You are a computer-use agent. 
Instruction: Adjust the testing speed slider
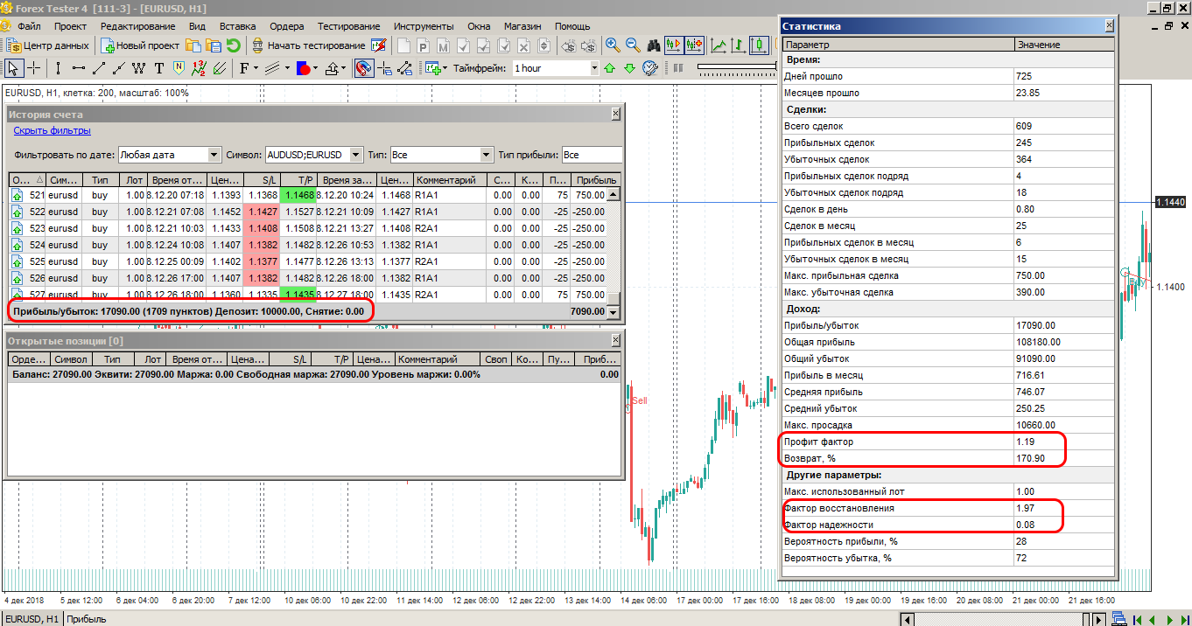[x=735, y=66]
